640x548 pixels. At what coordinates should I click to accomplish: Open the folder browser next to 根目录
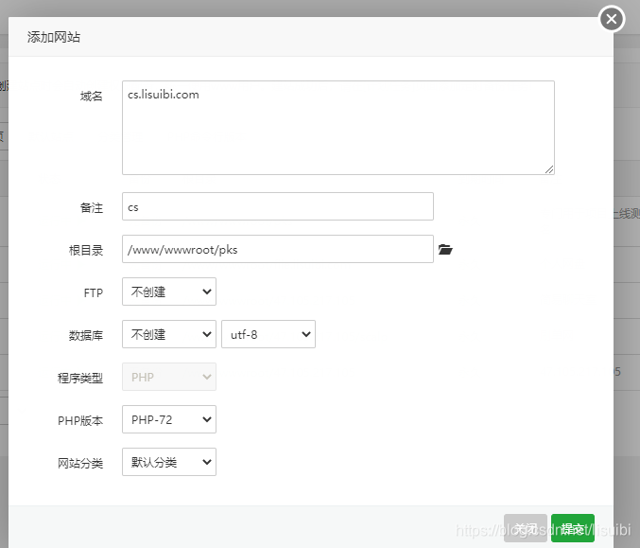445,249
